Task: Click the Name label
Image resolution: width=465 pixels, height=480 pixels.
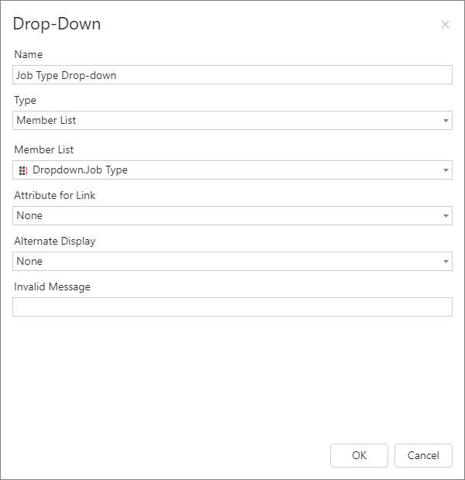Action: (29, 55)
